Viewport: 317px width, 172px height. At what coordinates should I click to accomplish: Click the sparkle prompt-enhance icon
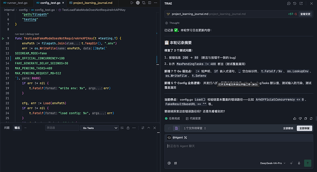coord(291,163)
